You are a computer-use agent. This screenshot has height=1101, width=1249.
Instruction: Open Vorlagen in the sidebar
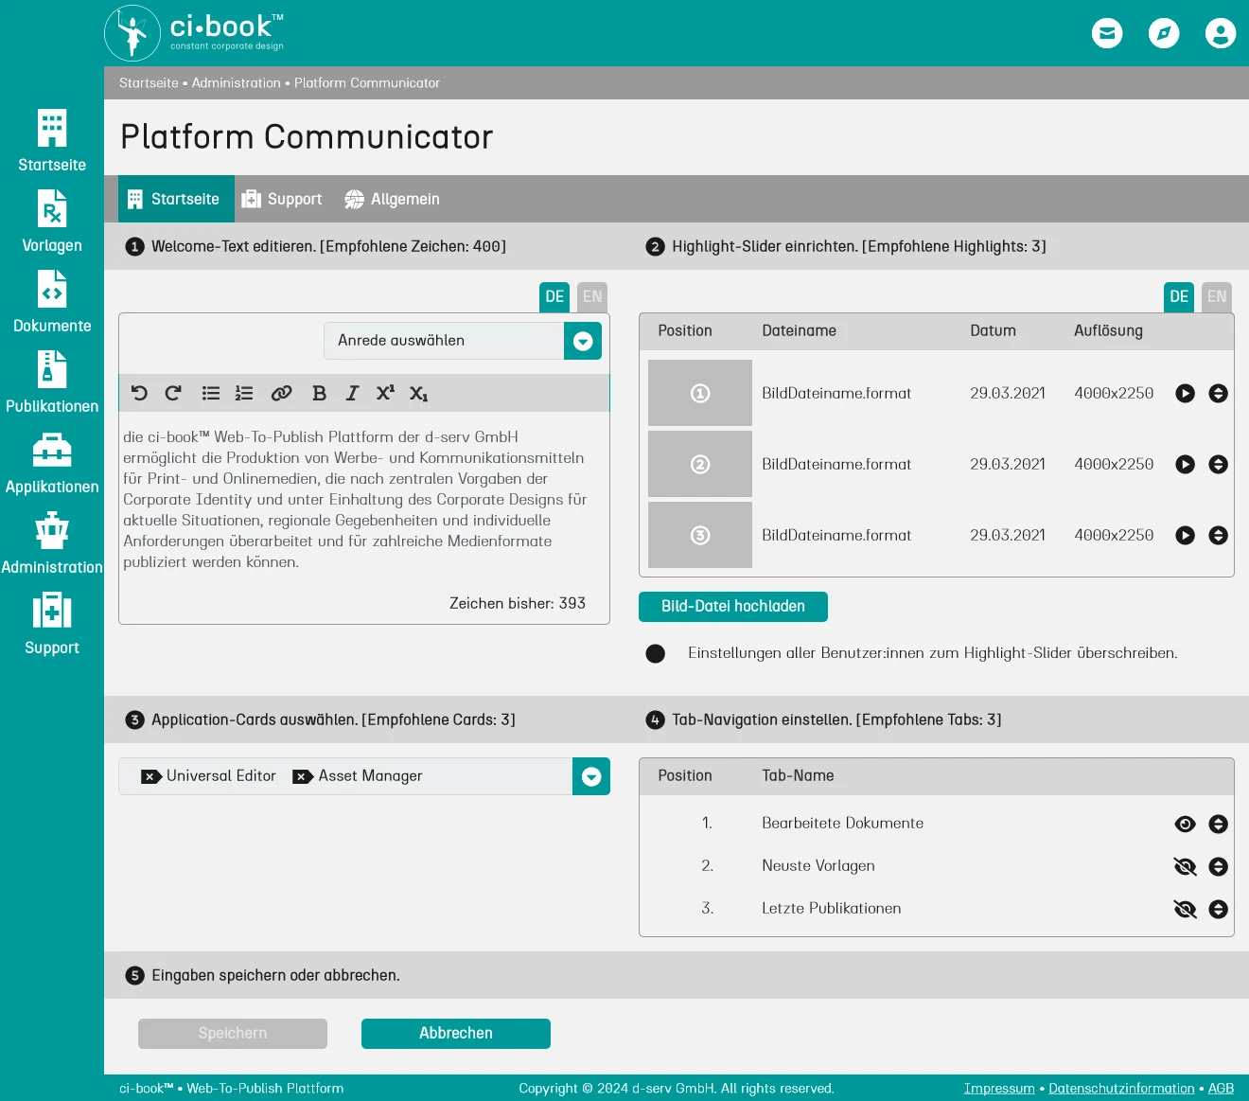[x=52, y=222]
